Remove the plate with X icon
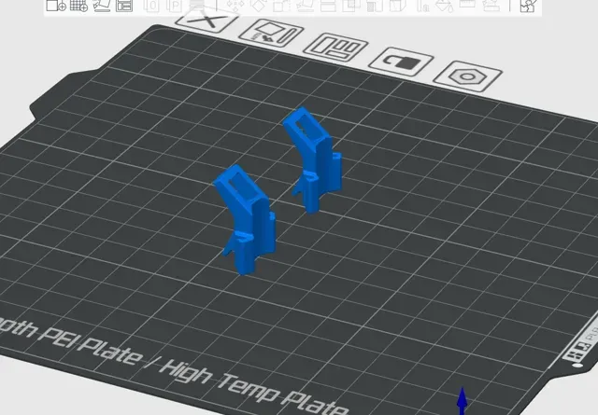The image size is (598, 415). point(206,21)
